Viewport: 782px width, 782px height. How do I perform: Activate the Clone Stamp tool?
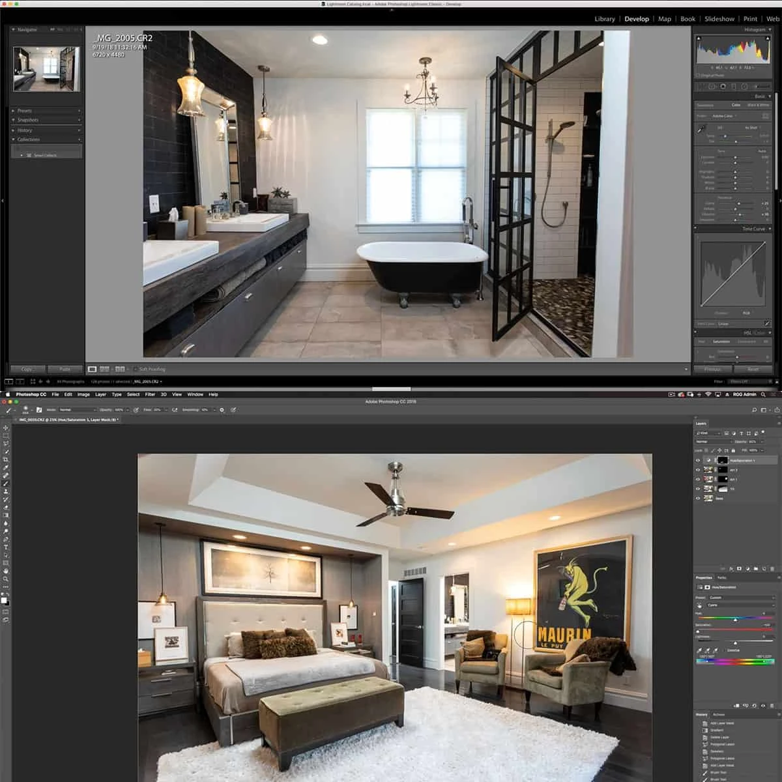point(5,493)
